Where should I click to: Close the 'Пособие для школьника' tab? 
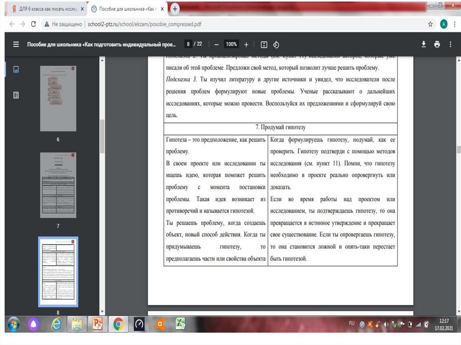[162, 9]
